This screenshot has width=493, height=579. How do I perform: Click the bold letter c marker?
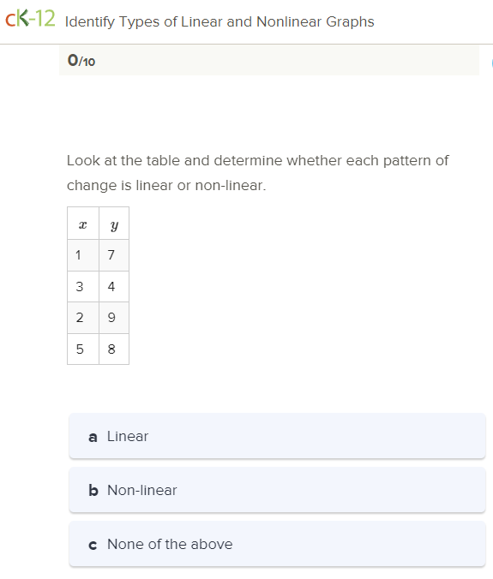click(93, 545)
